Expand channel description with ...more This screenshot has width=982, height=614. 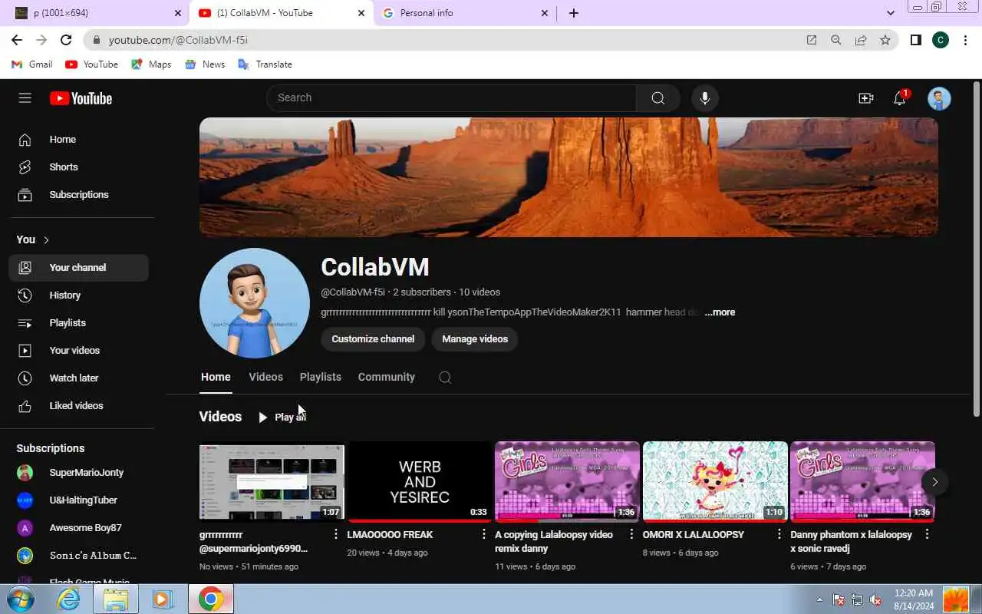click(720, 312)
